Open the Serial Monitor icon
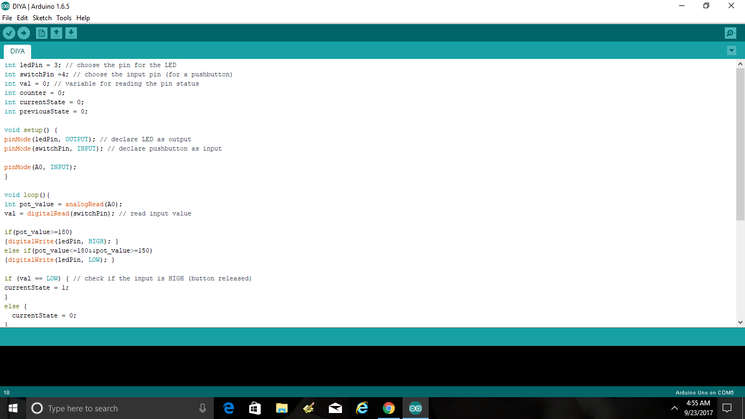 pyautogui.click(x=730, y=33)
